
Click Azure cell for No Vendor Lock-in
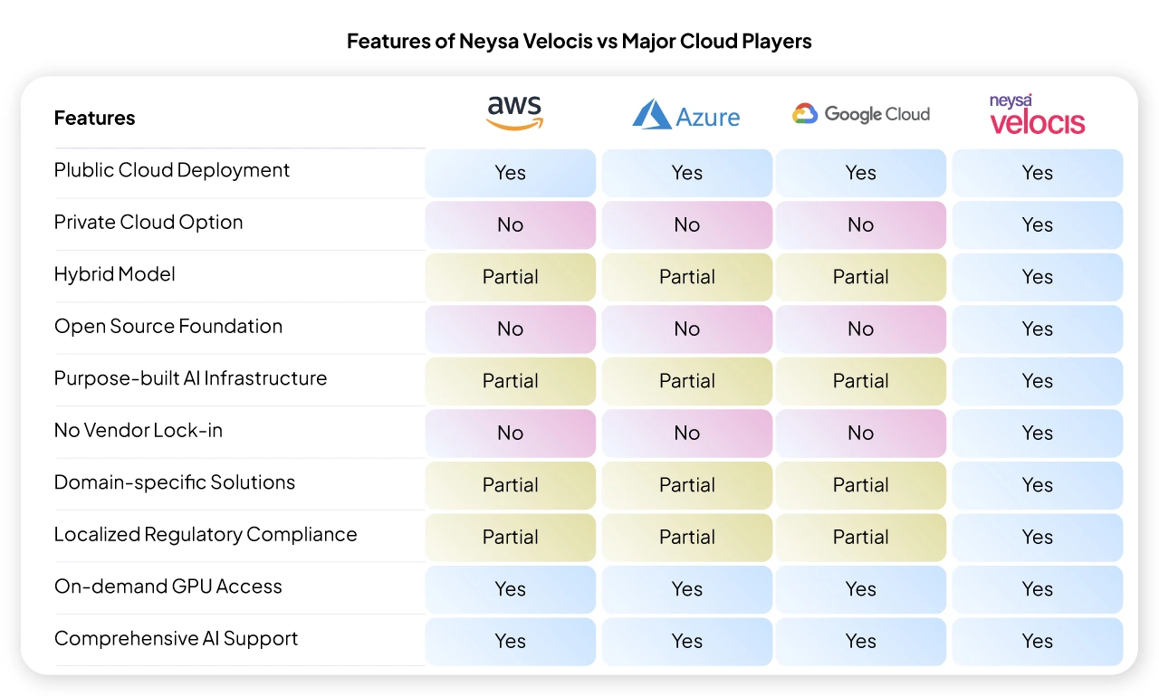point(687,434)
